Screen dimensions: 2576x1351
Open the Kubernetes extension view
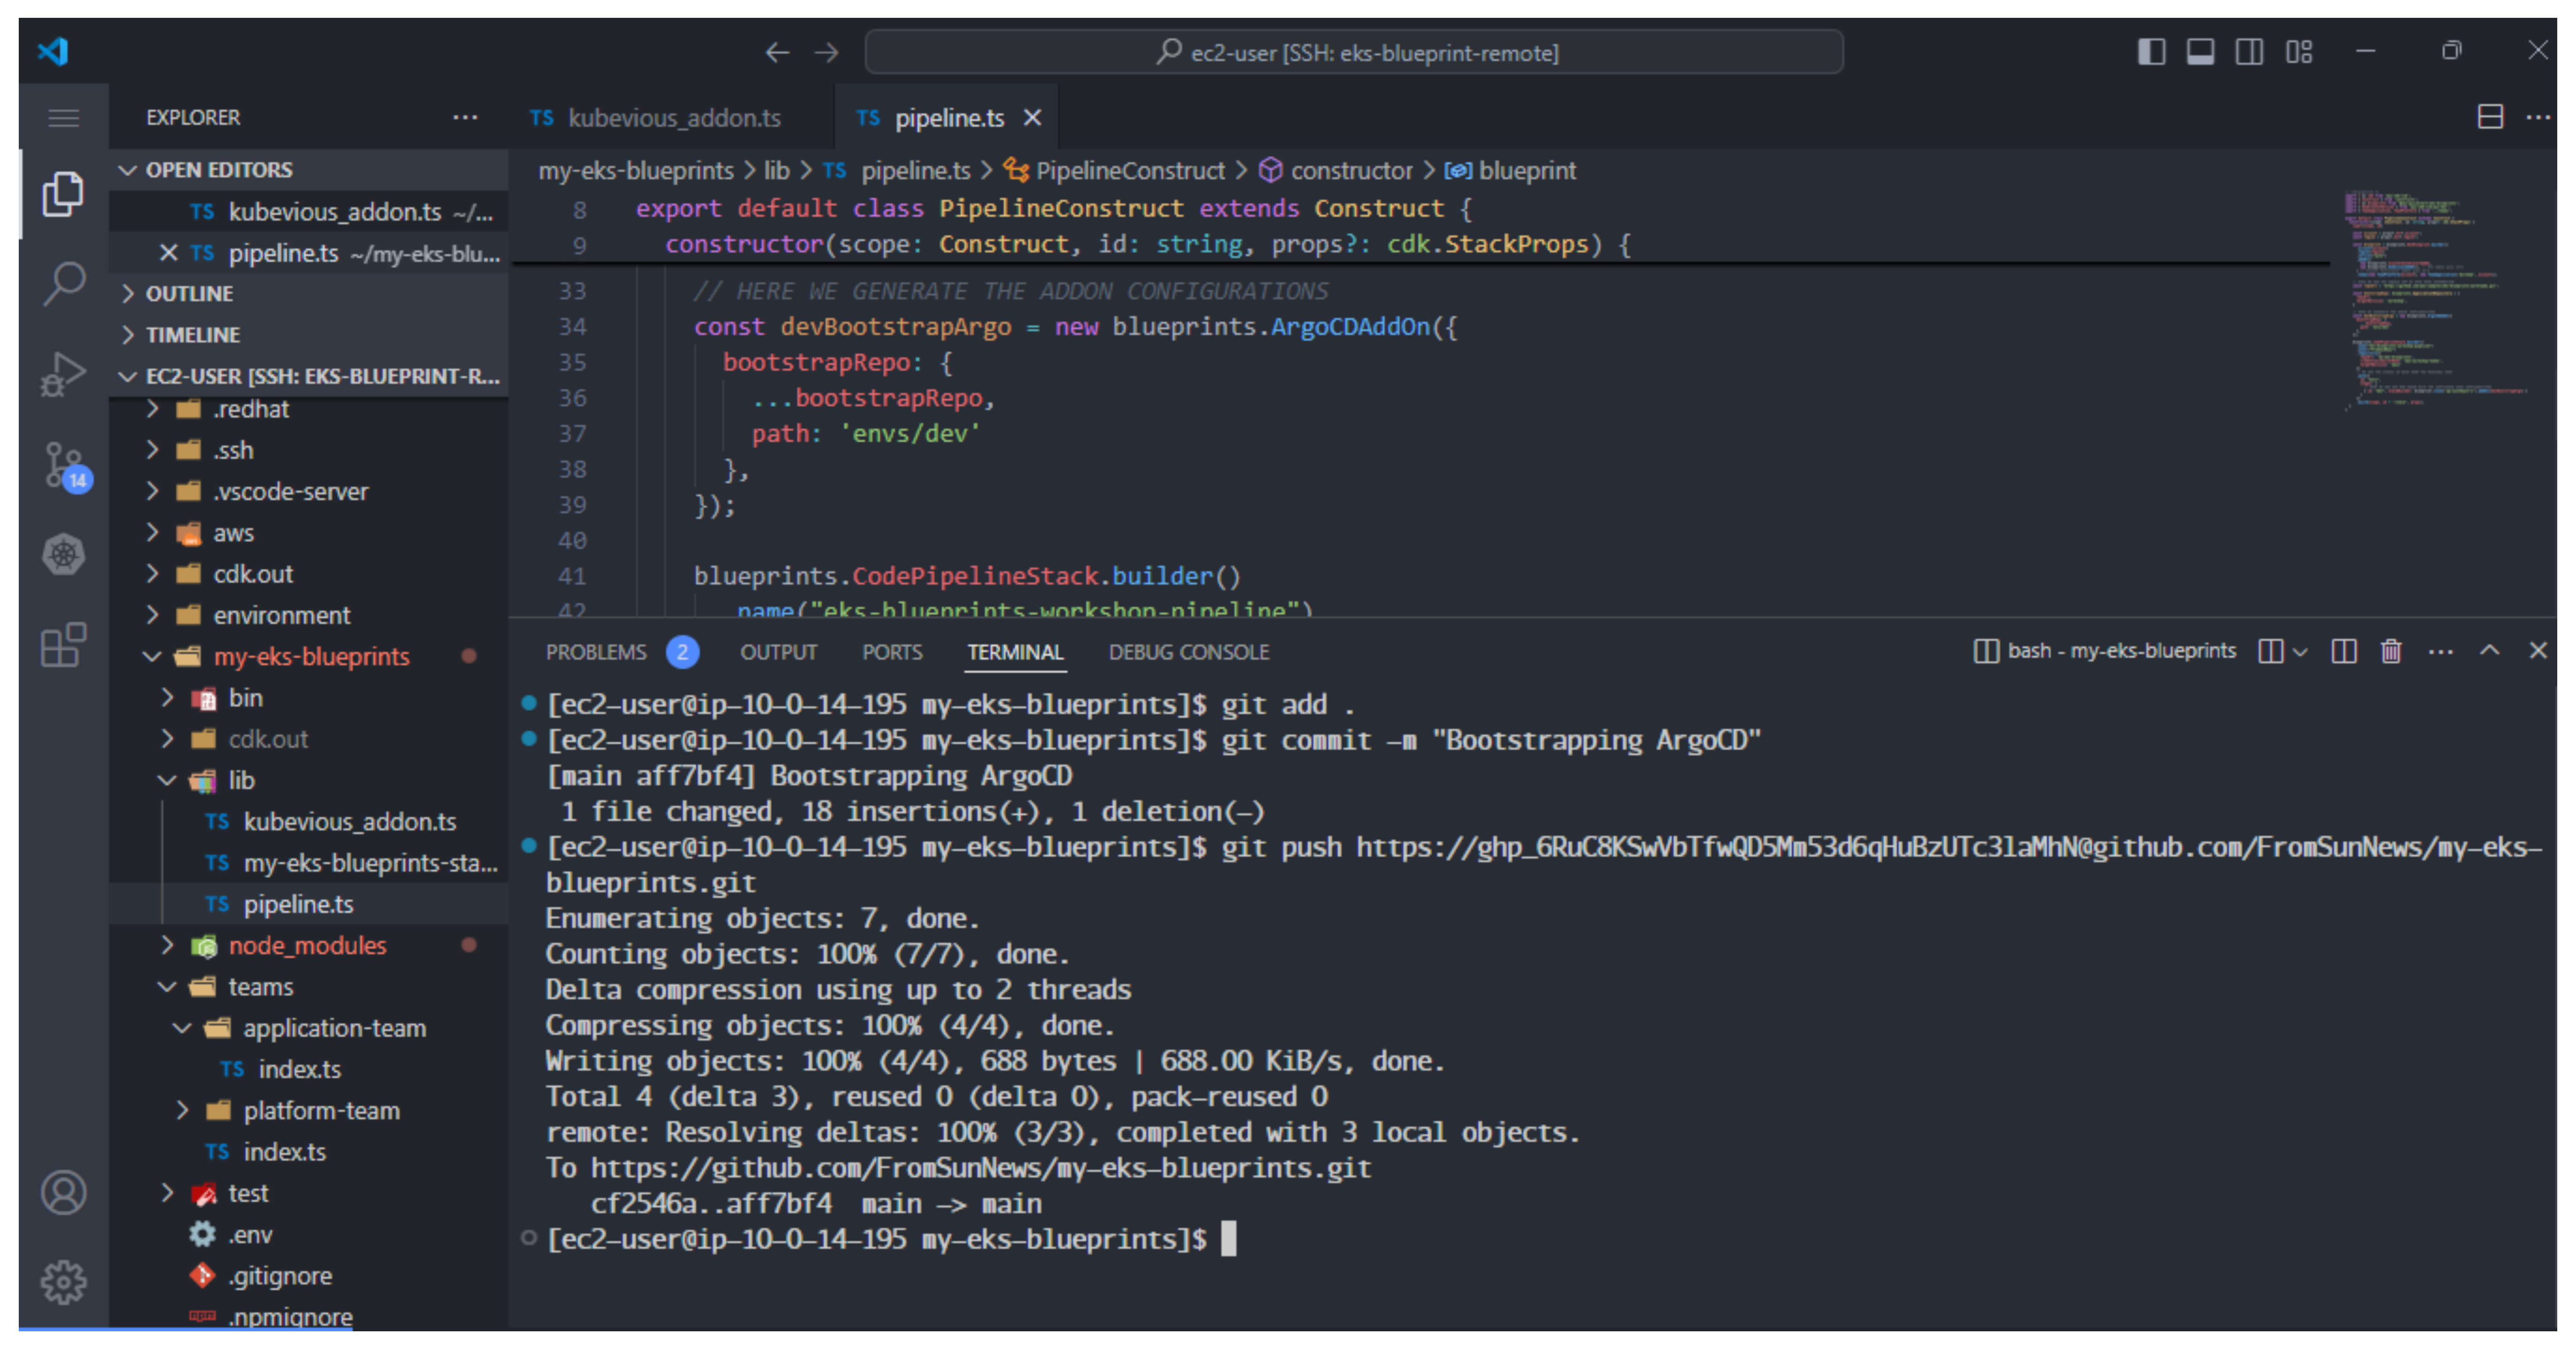click(64, 554)
